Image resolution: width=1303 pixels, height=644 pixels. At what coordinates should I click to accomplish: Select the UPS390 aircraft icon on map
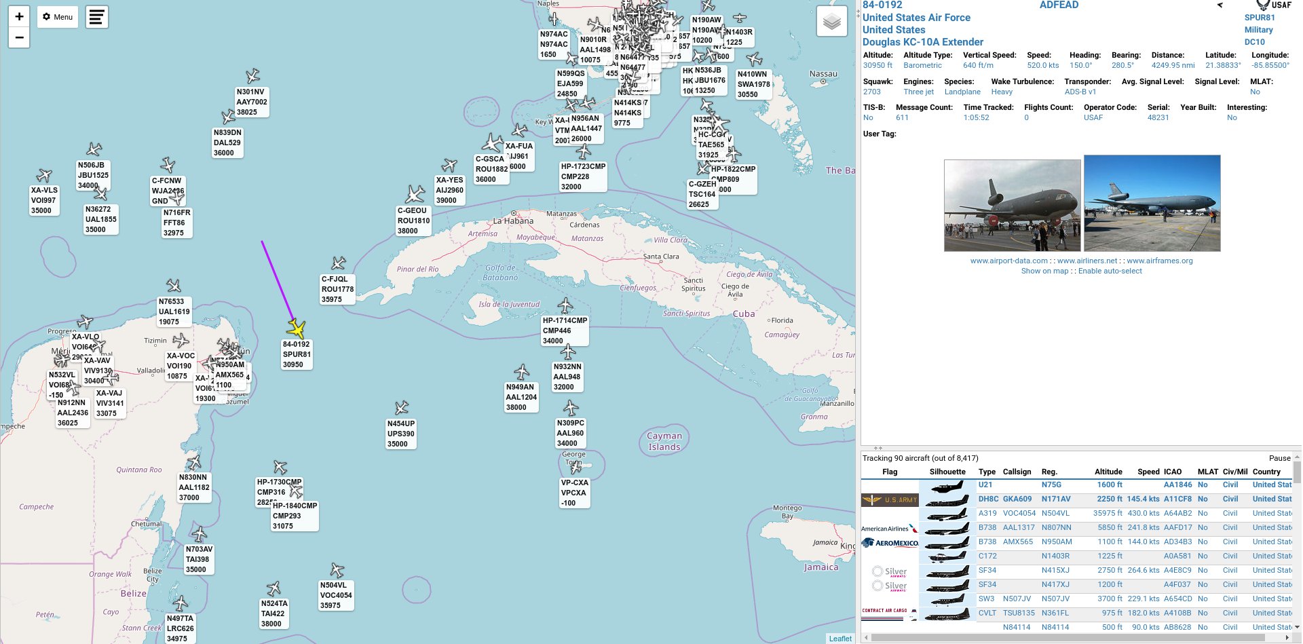pyautogui.click(x=402, y=408)
